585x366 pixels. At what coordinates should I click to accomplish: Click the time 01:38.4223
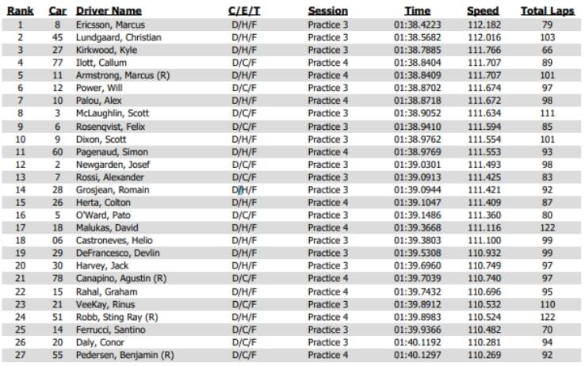(417, 25)
